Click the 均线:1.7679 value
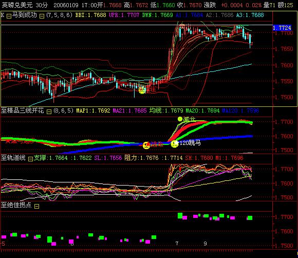 [166, 110]
